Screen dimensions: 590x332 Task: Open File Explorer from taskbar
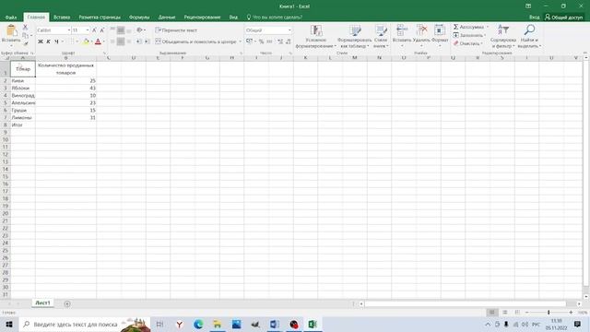pyautogui.click(x=218, y=324)
